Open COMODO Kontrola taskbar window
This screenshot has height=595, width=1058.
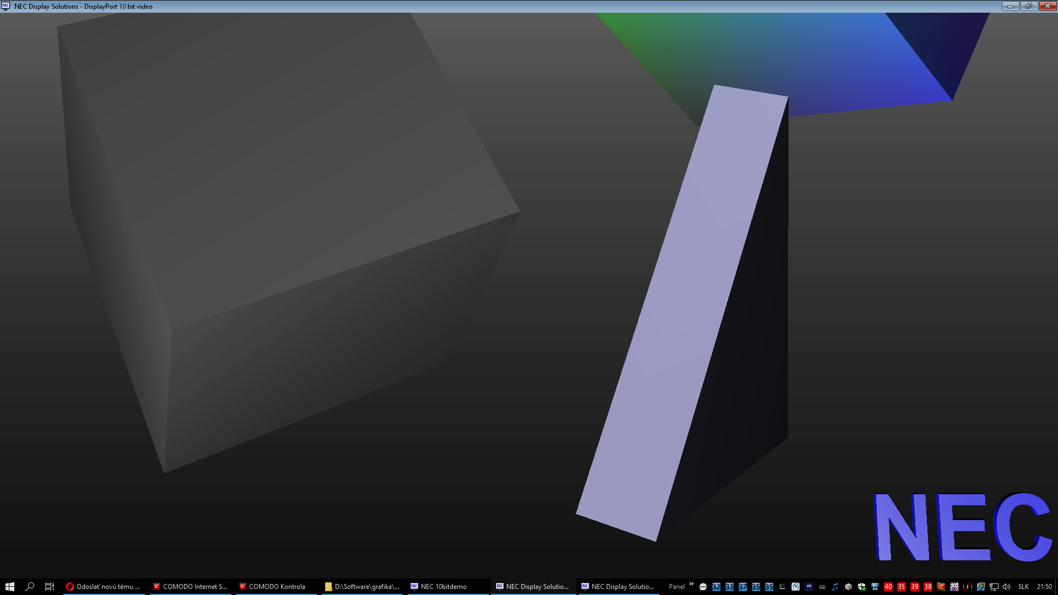coord(276,587)
